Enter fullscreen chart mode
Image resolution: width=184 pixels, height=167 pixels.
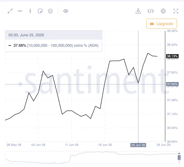[x=176, y=11]
